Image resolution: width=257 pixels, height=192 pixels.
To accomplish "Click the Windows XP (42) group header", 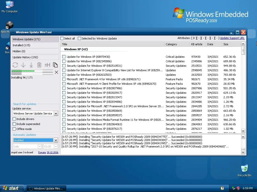I will pyautogui.click(x=76, y=49).
